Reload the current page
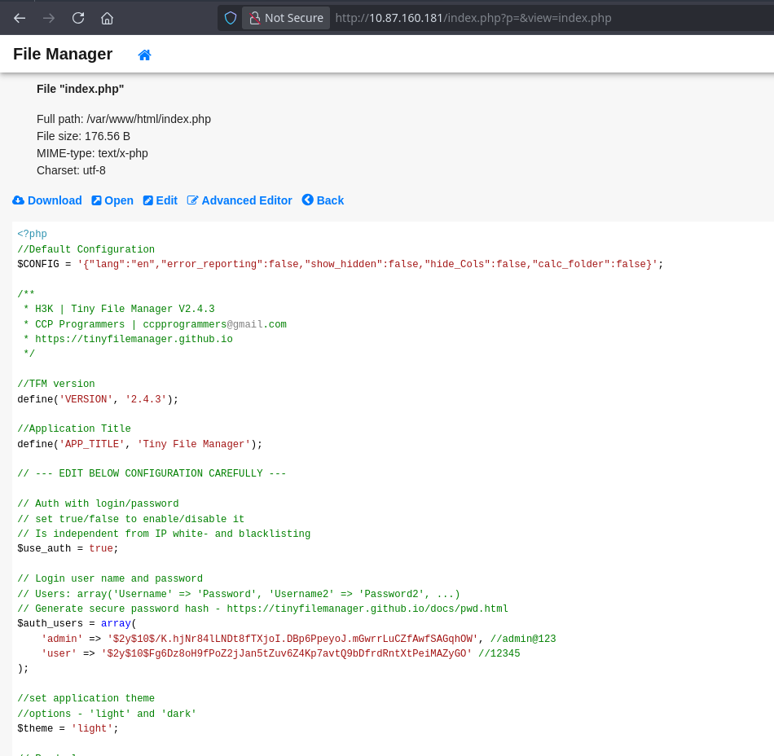This screenshot has width=774, height=756. pyautogui.click(x=78, y=18)
